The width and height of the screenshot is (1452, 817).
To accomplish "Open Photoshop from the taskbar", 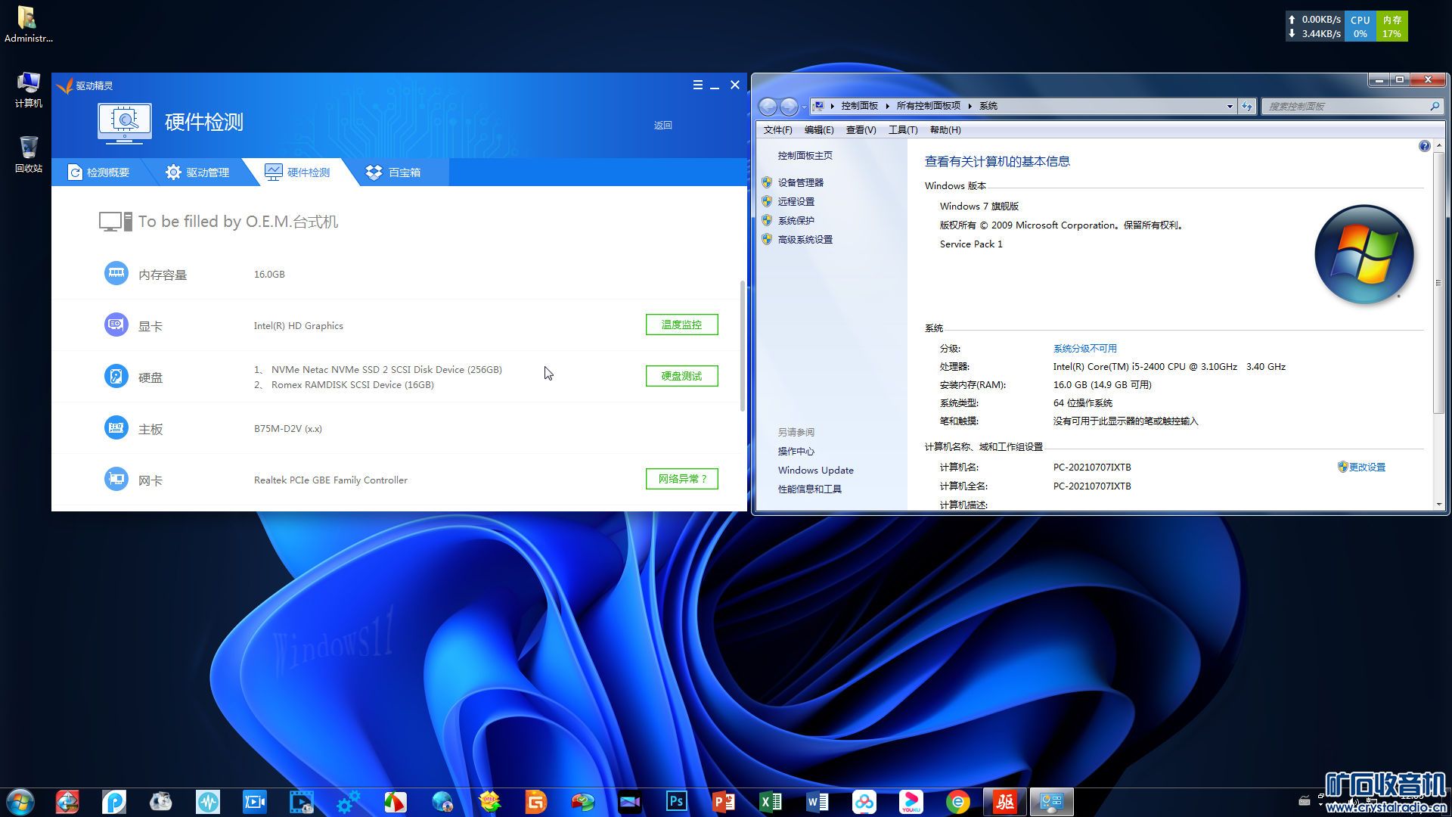I will click(x=676, y=801).
